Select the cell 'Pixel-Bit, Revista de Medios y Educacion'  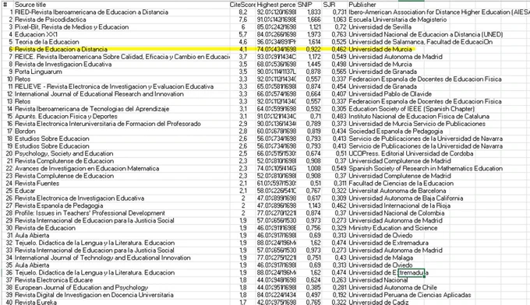pyautogui.click(x=72, y=27)
